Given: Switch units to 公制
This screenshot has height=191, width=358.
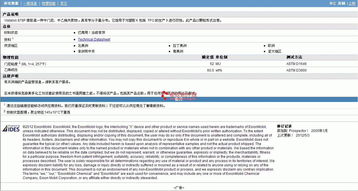Looking at the screenshot, I should 352,3.
